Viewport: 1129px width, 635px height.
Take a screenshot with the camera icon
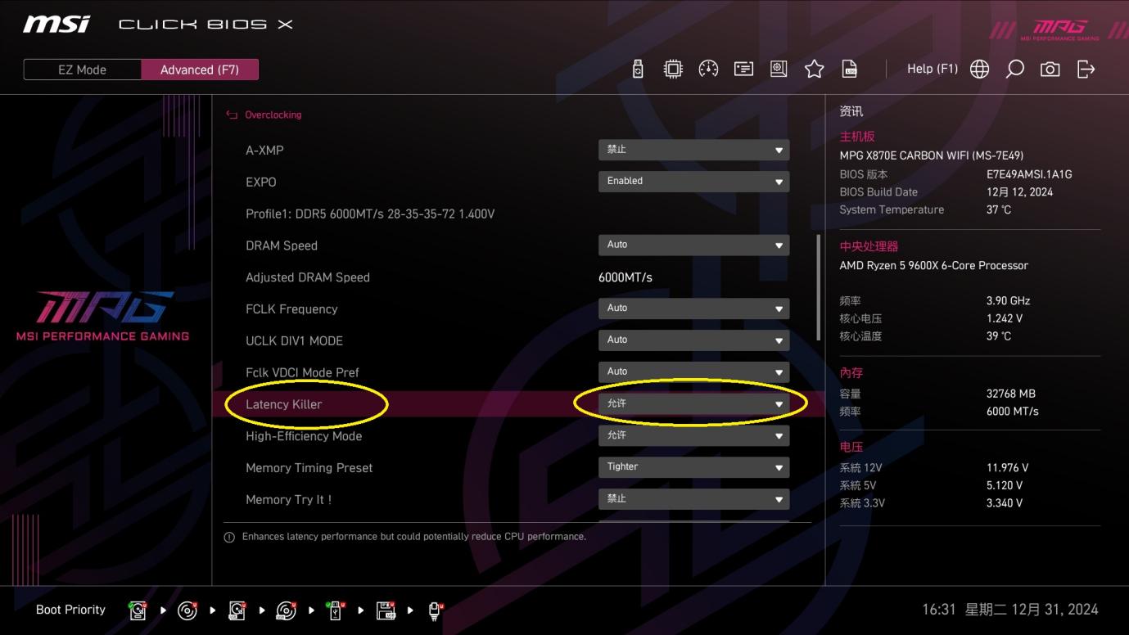1050,70
